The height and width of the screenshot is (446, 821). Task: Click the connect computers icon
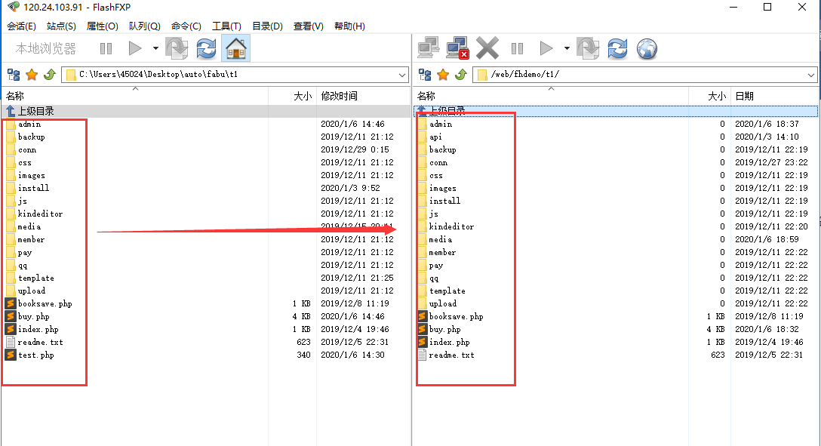(429, 49)
